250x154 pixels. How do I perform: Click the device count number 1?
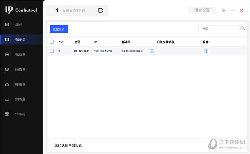click(x=57, y=10)
